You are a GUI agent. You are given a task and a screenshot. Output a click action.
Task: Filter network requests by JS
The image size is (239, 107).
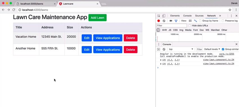pos(170,30)
